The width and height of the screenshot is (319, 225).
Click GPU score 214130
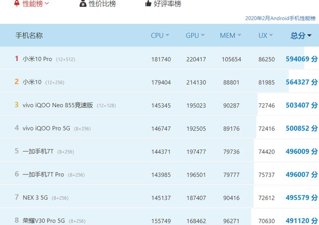(x=196, y=82)
